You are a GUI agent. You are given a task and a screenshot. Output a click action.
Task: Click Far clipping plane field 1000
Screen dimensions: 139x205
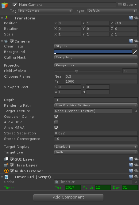point(101,81)
